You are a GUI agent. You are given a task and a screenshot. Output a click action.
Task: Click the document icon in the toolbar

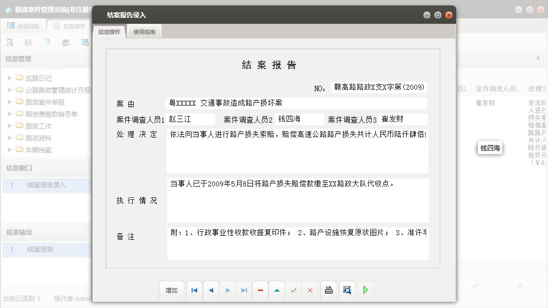47,42
